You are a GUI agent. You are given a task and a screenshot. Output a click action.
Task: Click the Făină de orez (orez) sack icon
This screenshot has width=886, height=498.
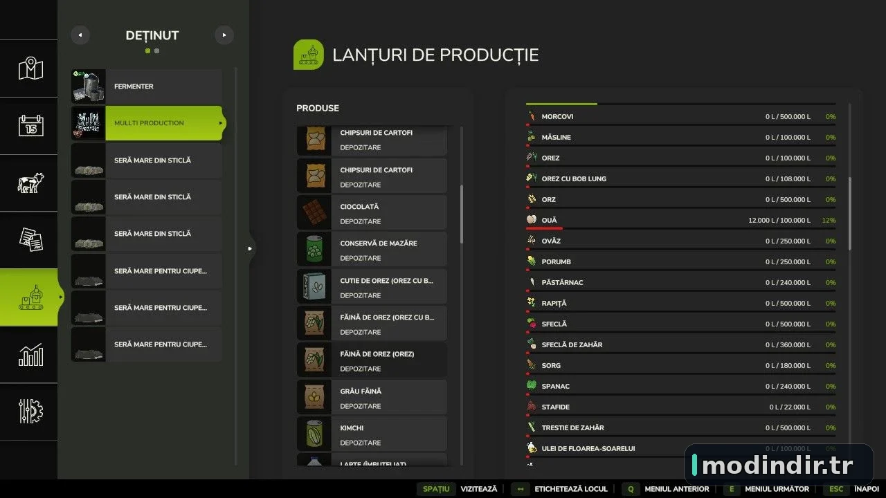point(314,360)
